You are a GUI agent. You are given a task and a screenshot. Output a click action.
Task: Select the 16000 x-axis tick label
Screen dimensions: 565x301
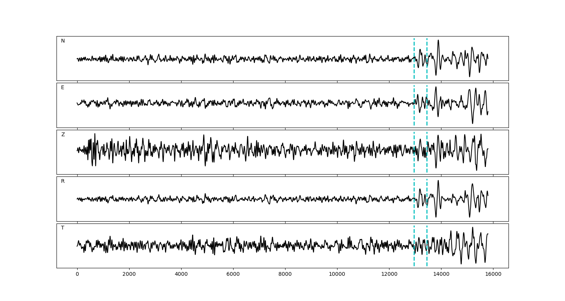[x=493, y=275]
